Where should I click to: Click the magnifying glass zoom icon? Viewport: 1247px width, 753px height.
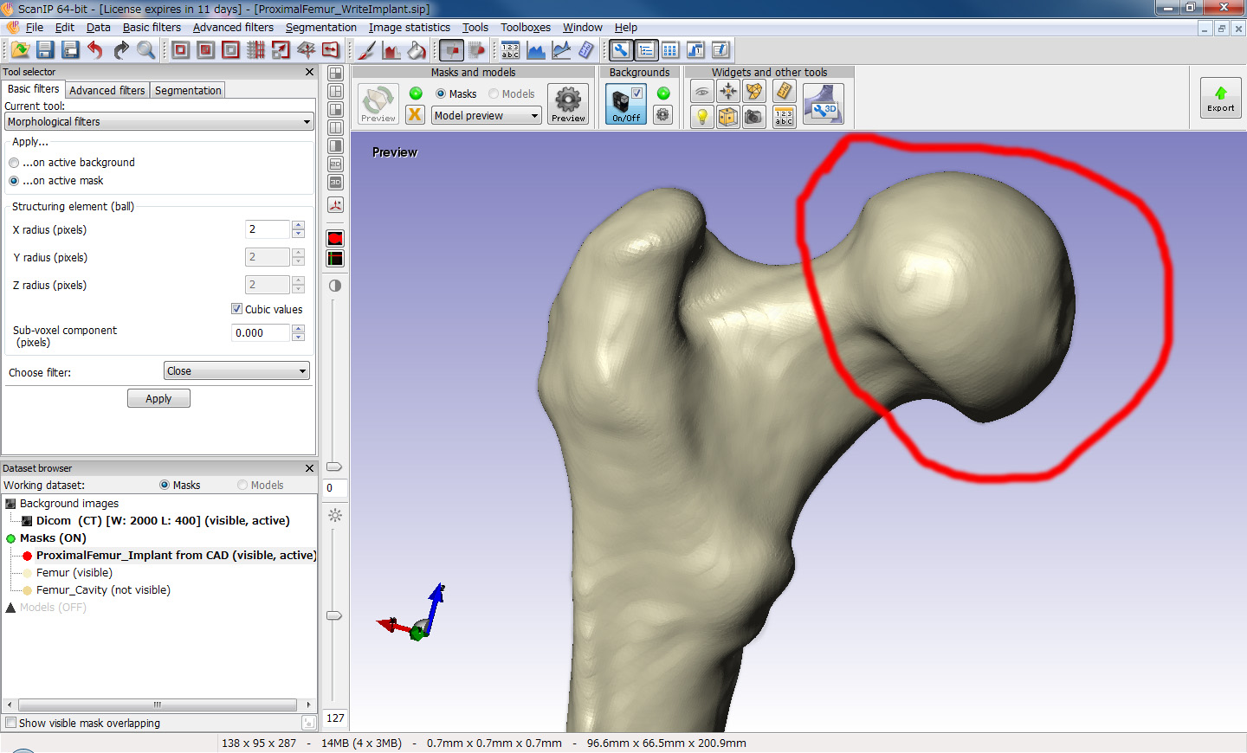[x=145, y=50]
